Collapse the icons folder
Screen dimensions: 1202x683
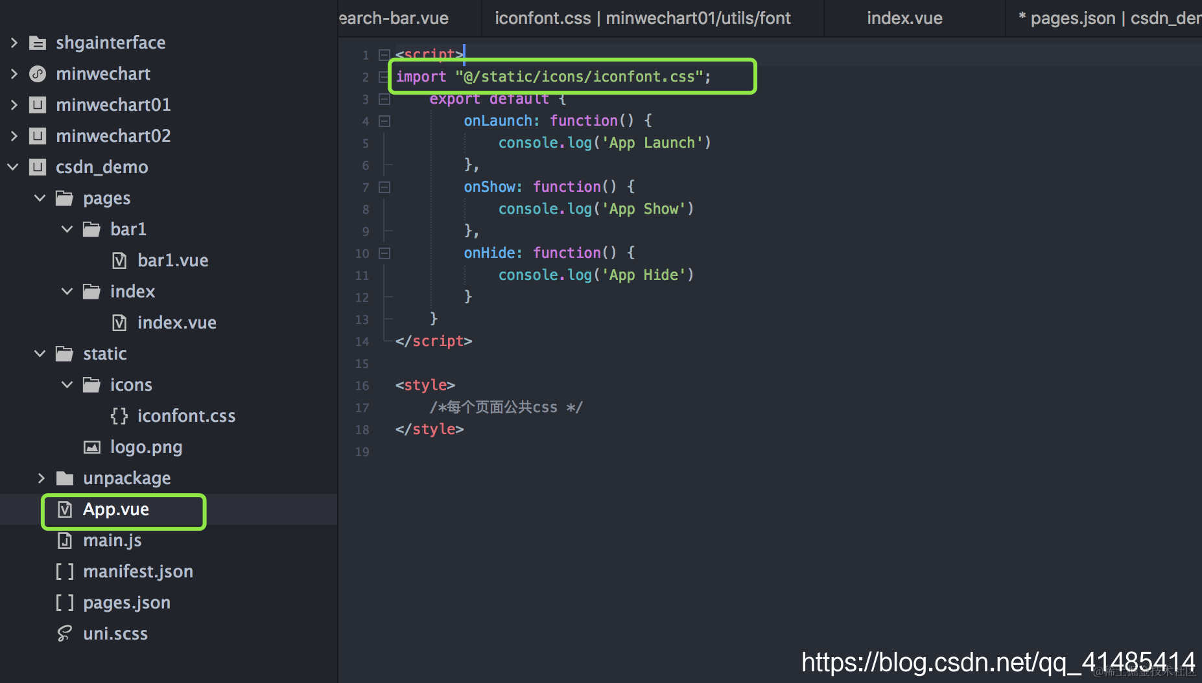pos(67,385)
